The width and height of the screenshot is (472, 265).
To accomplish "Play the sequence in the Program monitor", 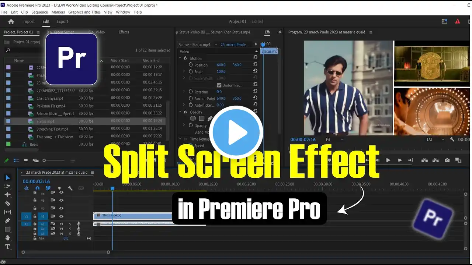I will [x=388, y=160].
